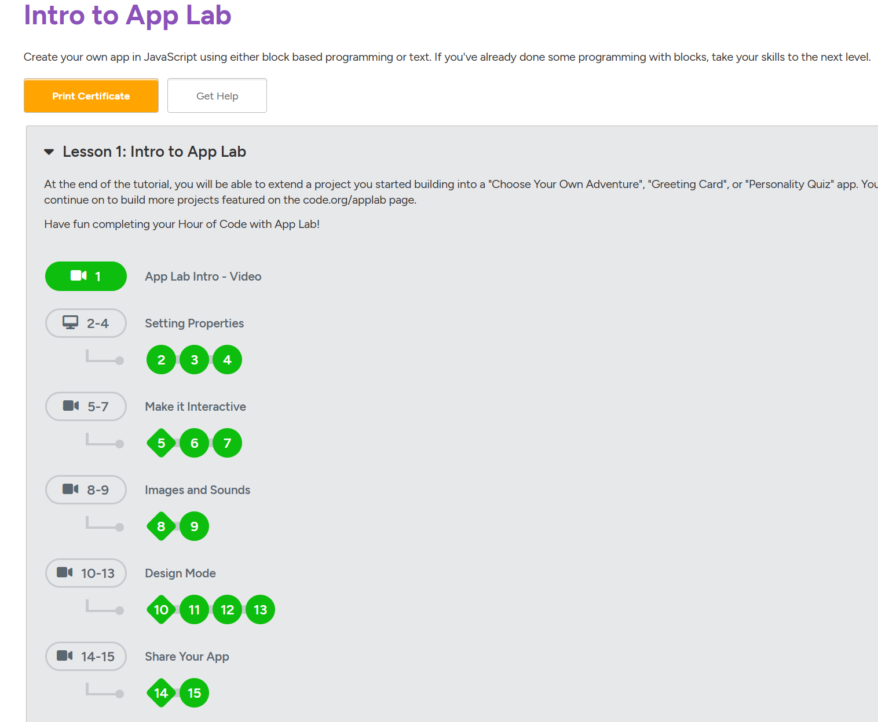Click the App Lab Intro - Video label
Image resolution: width=878 pixels, height=722 pixels.
(x=203, y=277)
